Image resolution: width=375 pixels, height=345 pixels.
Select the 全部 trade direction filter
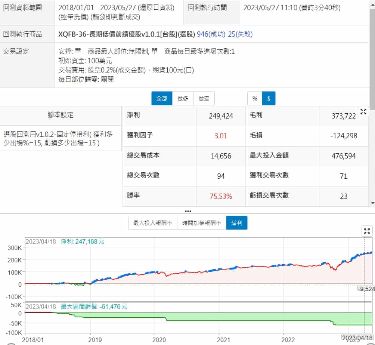coord(162,99)
